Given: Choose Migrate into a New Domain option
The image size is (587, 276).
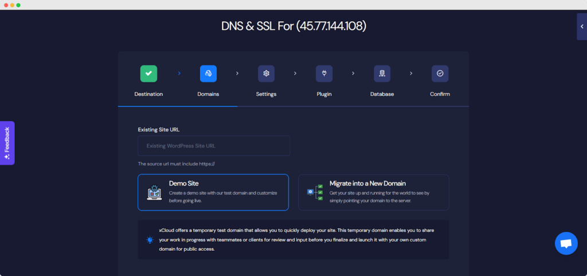Looking at the screenshot, I should tap(373, 192).
